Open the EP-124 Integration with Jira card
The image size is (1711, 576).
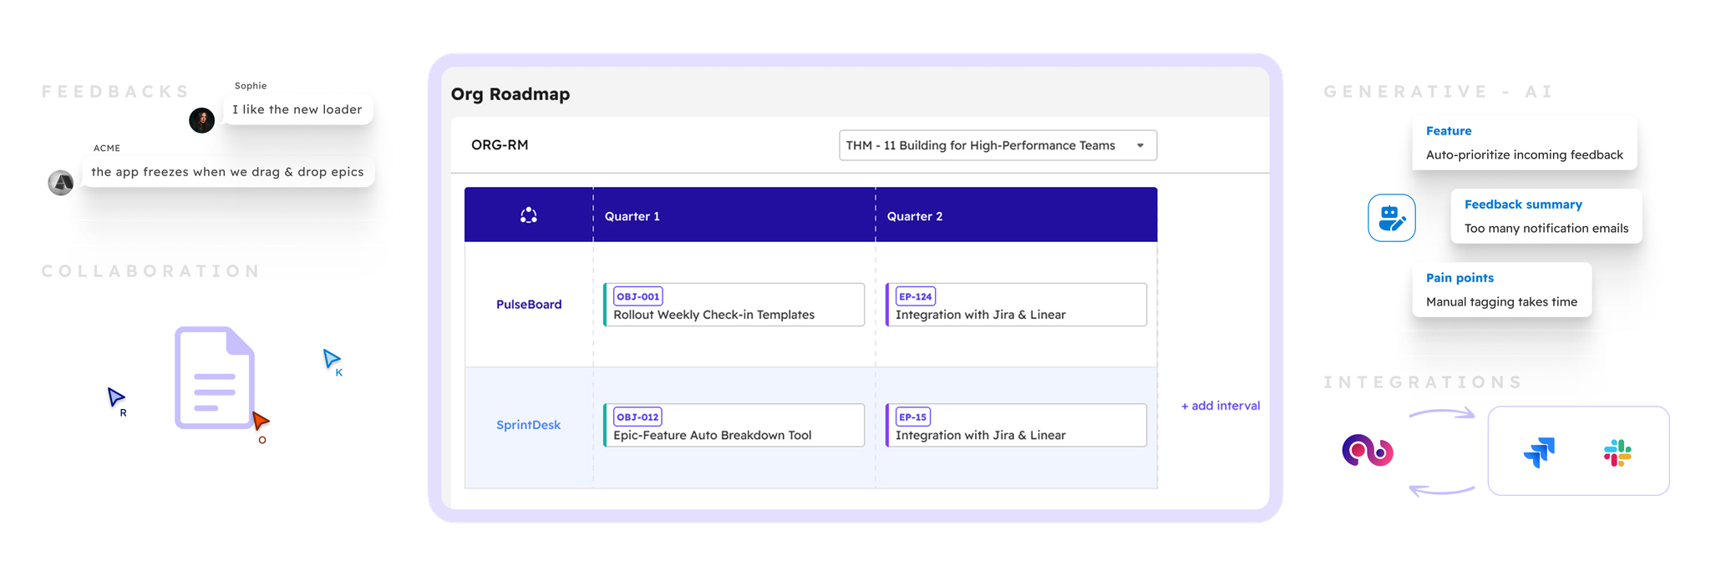click(x=1016, y=305)
